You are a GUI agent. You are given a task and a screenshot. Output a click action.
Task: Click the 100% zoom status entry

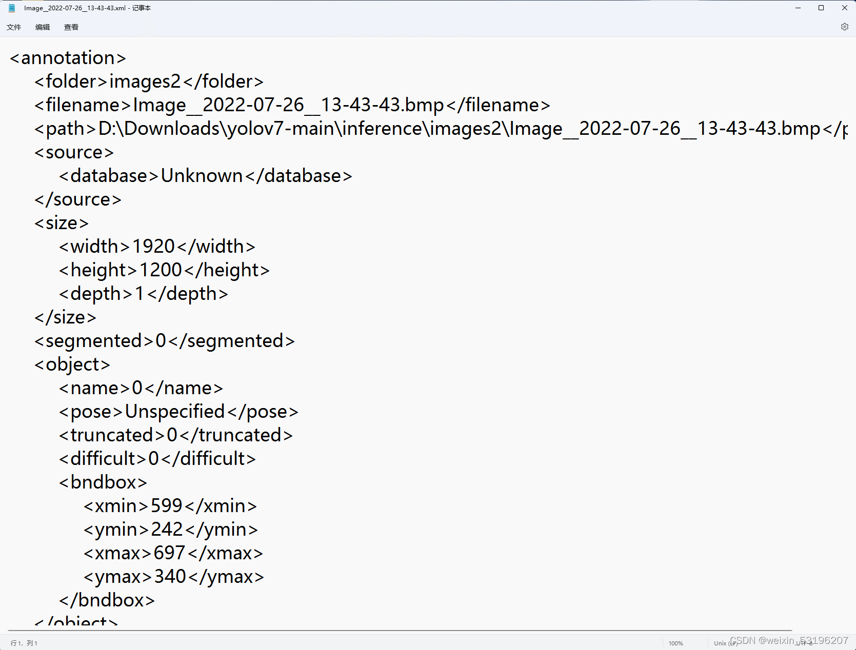tap(675, 643)
